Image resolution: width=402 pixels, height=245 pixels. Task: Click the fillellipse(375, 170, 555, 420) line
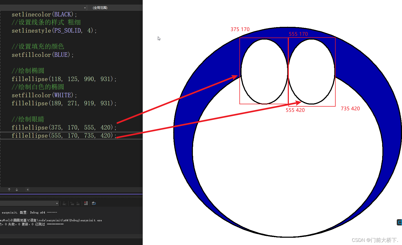point(64,127)
